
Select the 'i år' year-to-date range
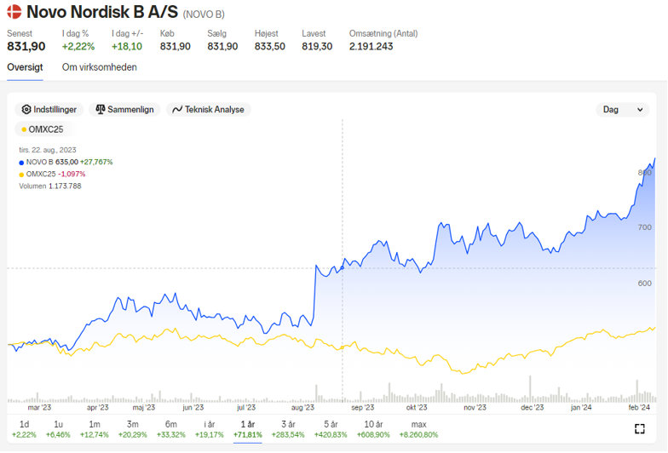tap(210, 429)
